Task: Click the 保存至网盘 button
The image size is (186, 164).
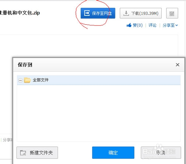Action: click(98, 13)
